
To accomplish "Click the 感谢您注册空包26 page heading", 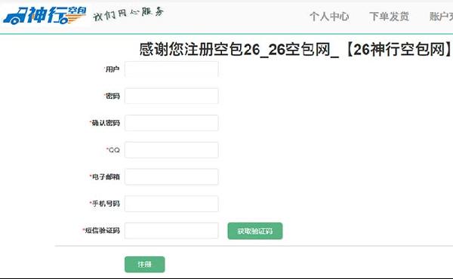I will pyautogui.click(x=296, y=49).
